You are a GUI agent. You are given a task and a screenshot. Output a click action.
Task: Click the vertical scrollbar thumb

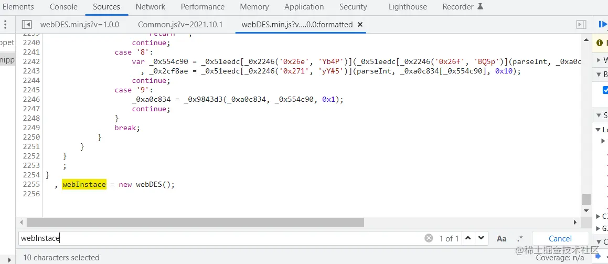[x=586, y=199]
